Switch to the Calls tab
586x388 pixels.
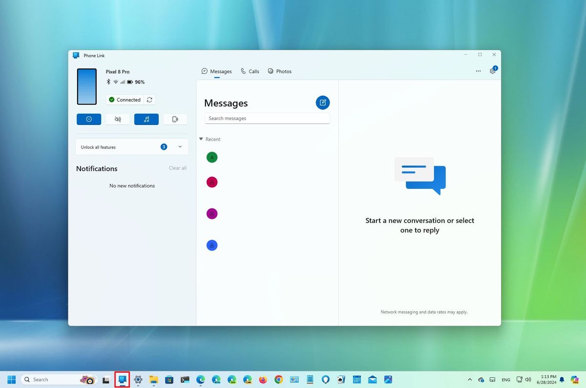coord(250,71)
